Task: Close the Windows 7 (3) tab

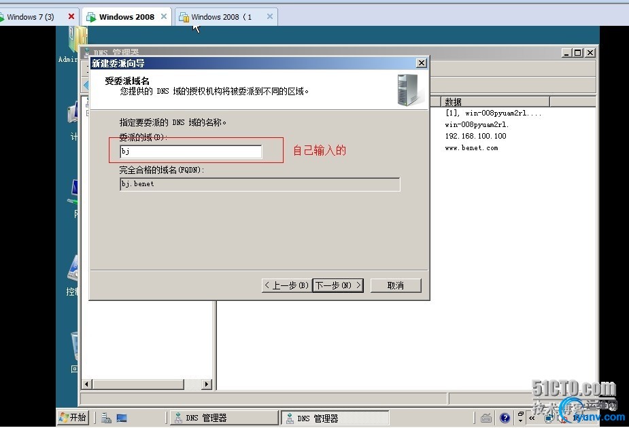Action: 71,16
